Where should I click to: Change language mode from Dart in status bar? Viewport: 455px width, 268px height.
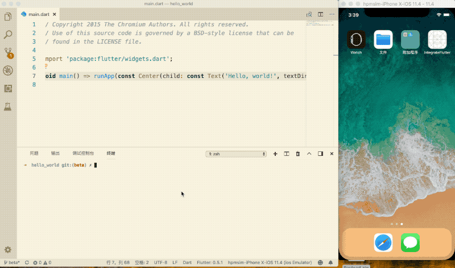(x=187, y=262)
